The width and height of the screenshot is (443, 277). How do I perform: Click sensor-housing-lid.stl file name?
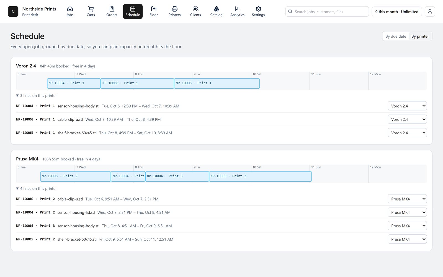[76, 212]
